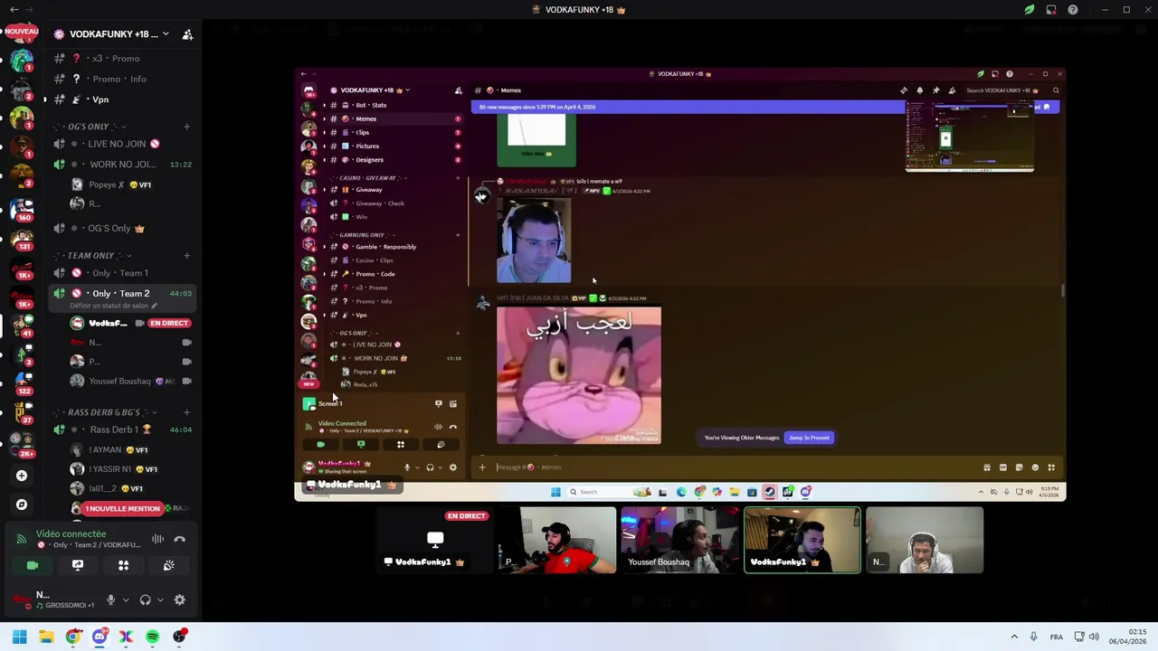Open the screen share button
The image size is (1158, 651).
point(78,565)
